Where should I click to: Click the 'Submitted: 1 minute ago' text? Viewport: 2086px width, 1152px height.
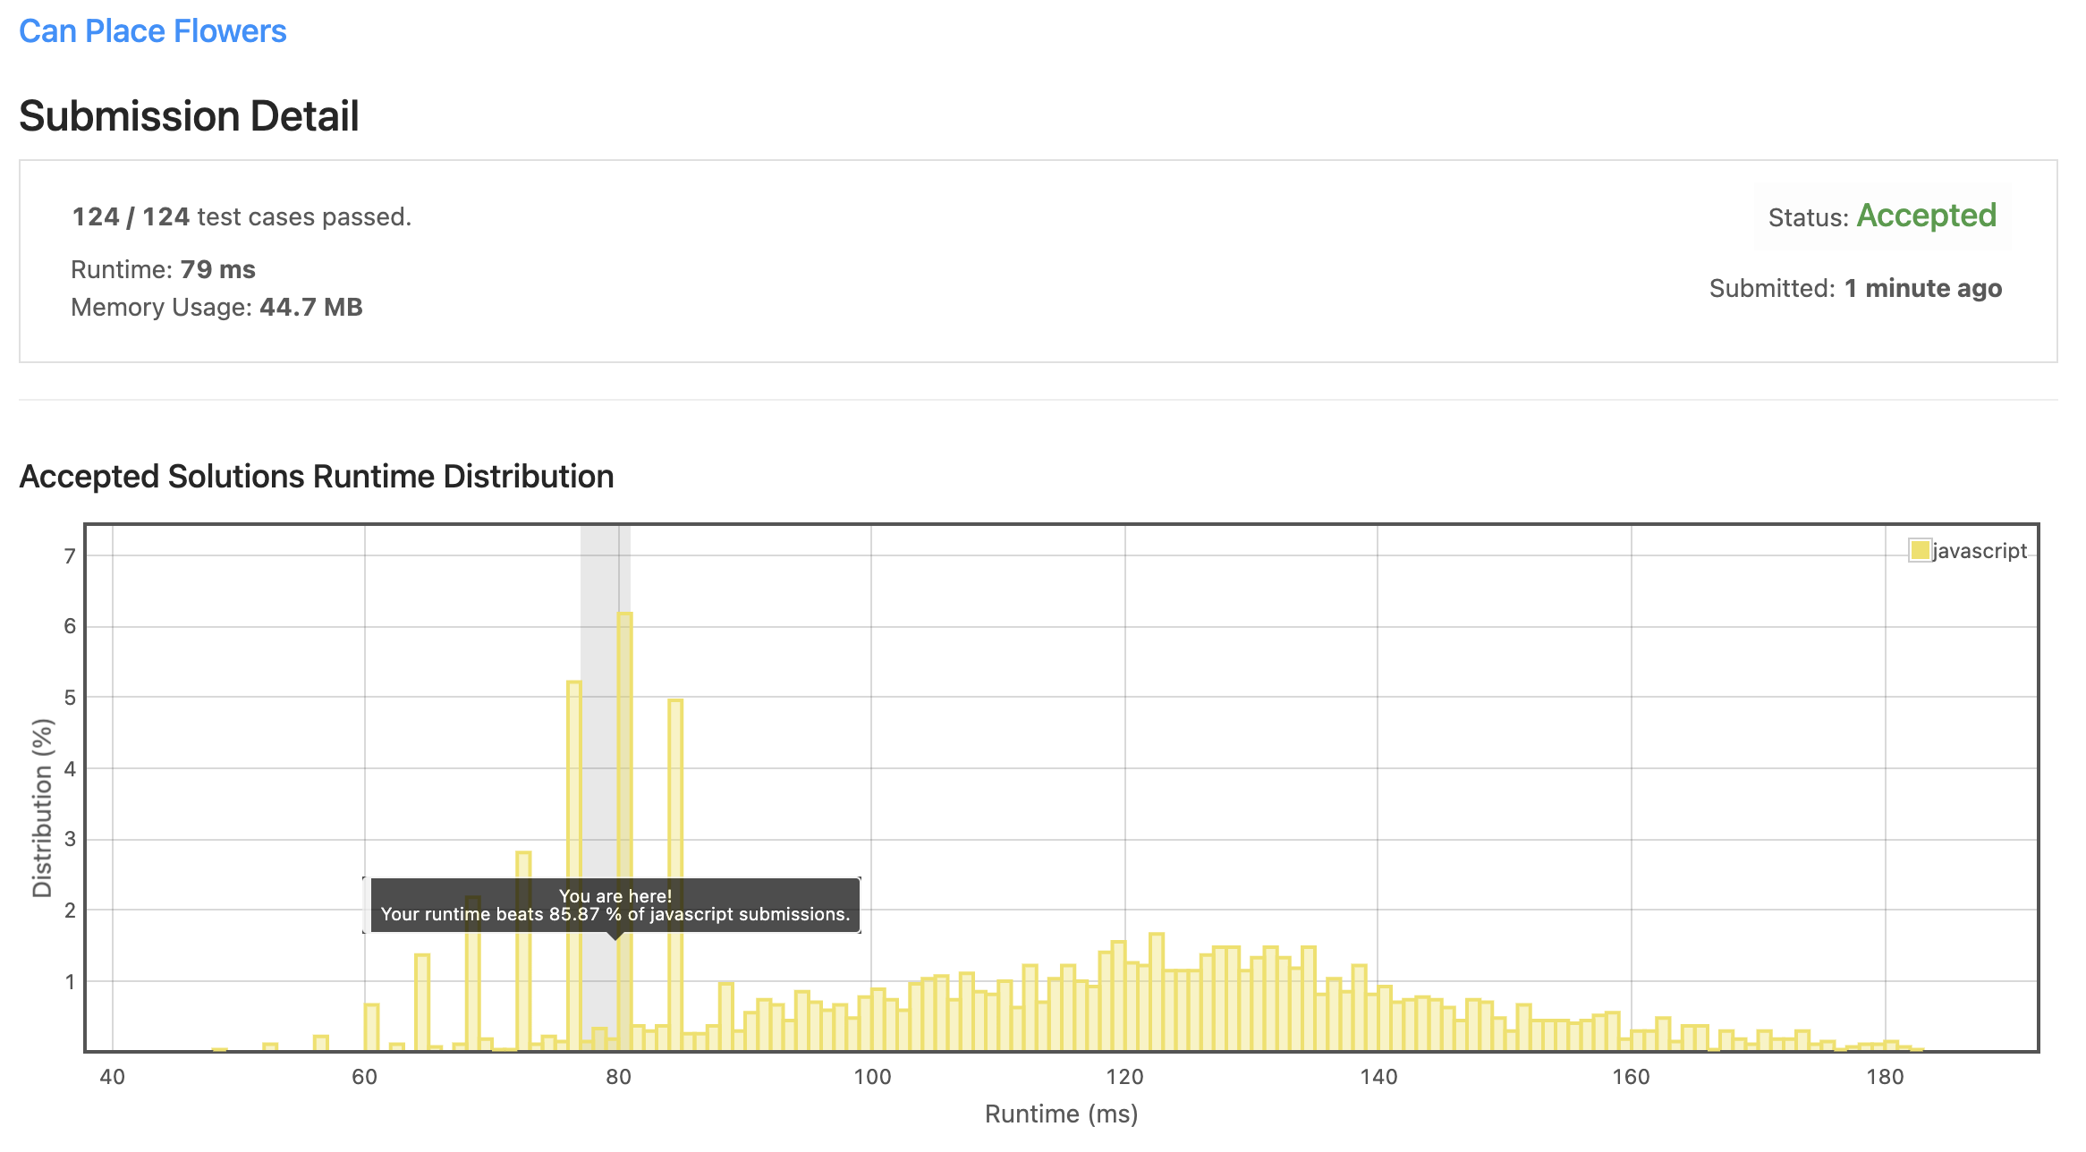click(1855, 288)
